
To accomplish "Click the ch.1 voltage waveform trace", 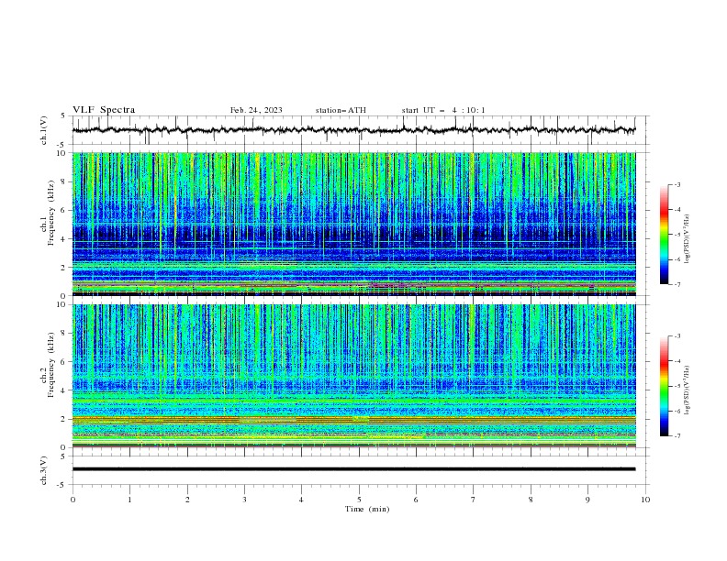I will pyautogui.click(x=353, y=130).
